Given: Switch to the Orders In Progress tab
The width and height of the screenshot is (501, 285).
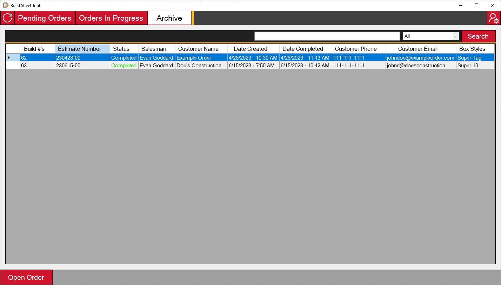Looking at the screenshot, I should tap(111, 18).
